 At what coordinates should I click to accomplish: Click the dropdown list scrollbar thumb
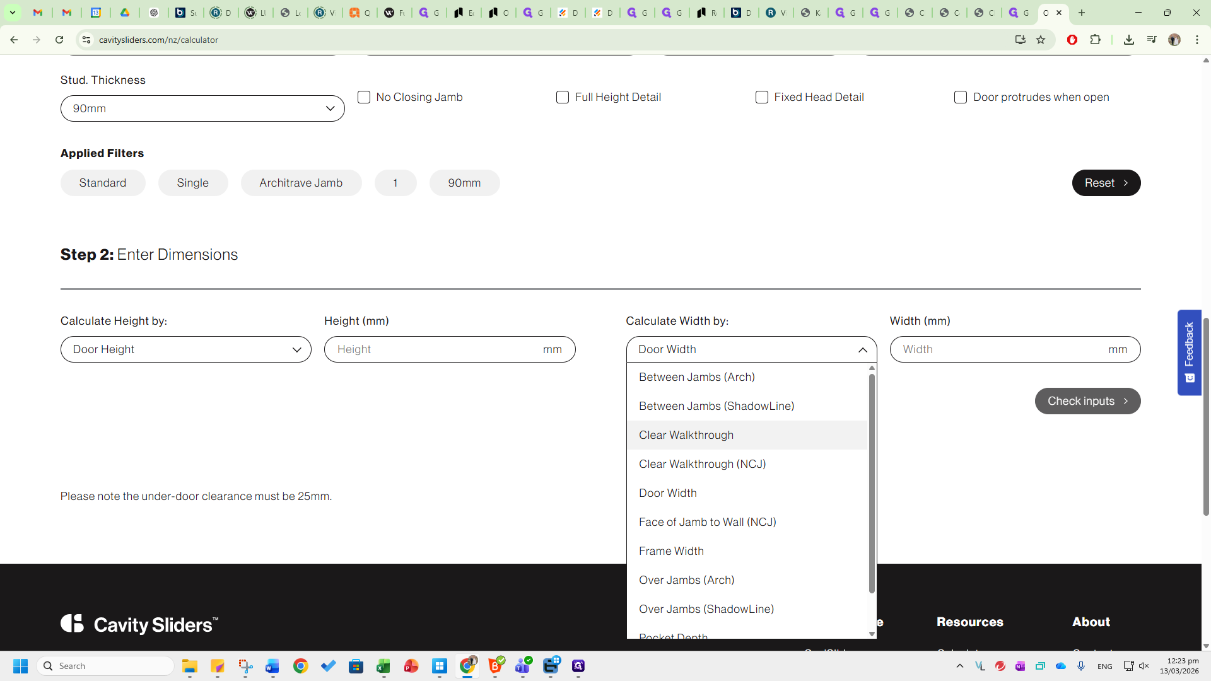point(872,482)
